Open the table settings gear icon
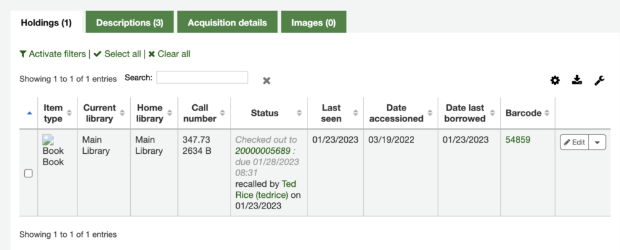This screenshot has height=250, width=620. [x=555, y=80]
